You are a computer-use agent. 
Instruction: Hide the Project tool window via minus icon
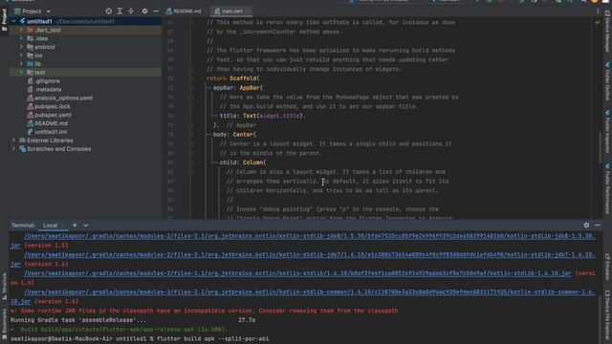coord(156,11)
